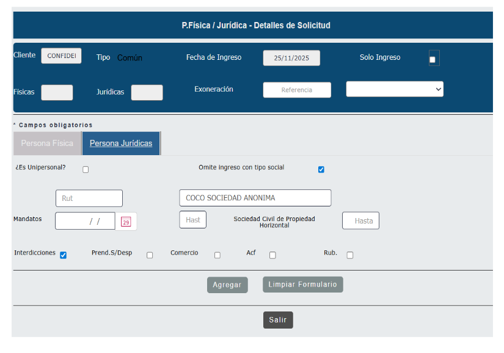Check the Solo Ingreso checkbox

click(433, 59)
